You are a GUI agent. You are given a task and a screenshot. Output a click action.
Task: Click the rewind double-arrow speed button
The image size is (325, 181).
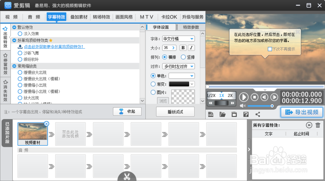pyautogui.click(x=210, y=103)
